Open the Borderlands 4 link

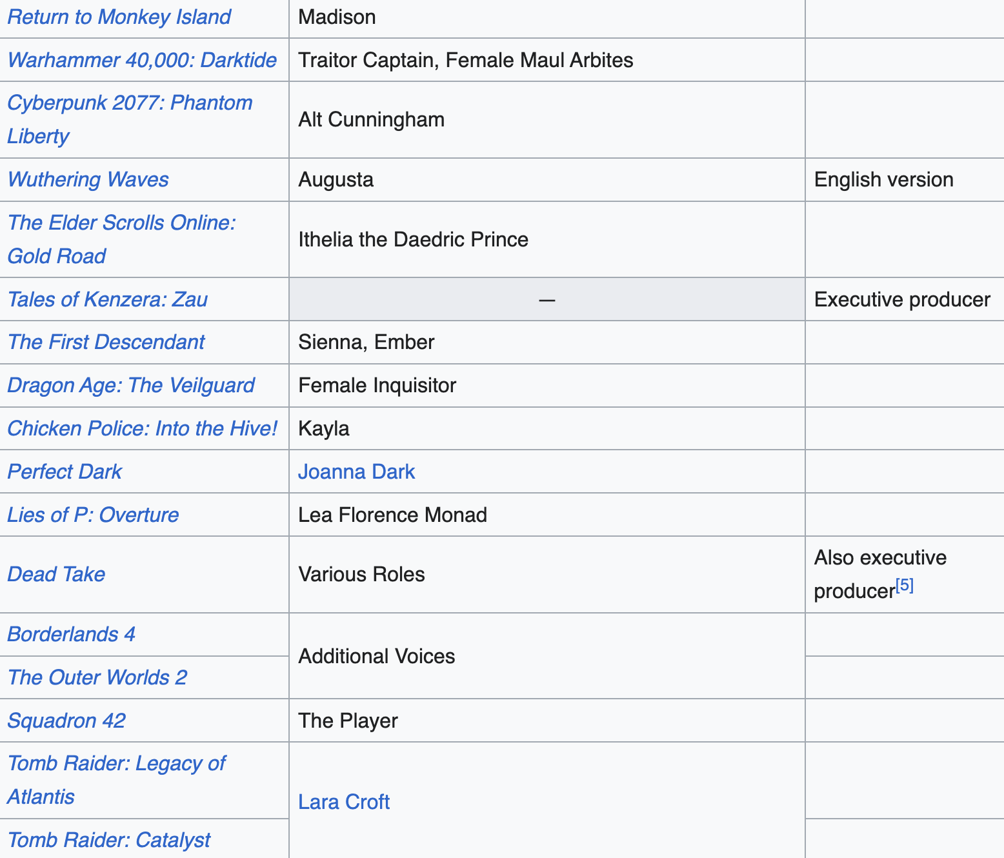(x=71, y=634)
